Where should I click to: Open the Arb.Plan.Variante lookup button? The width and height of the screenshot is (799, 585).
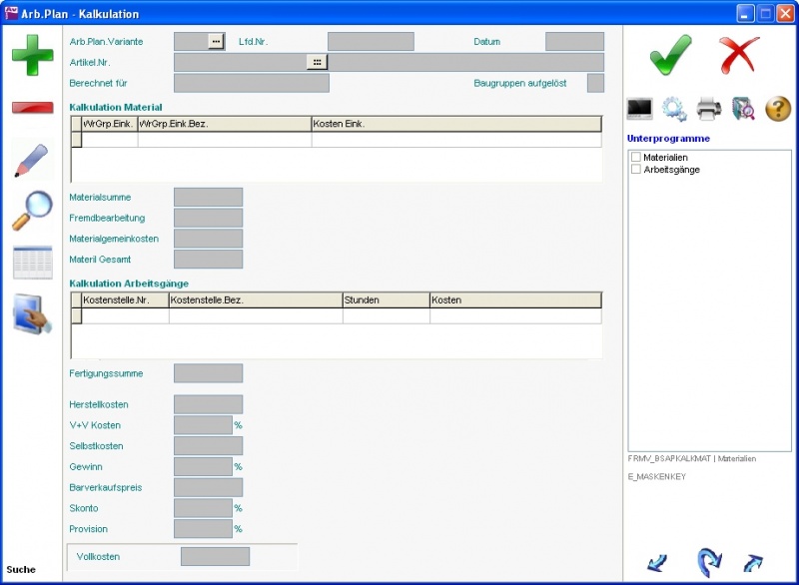click(216, 41)
